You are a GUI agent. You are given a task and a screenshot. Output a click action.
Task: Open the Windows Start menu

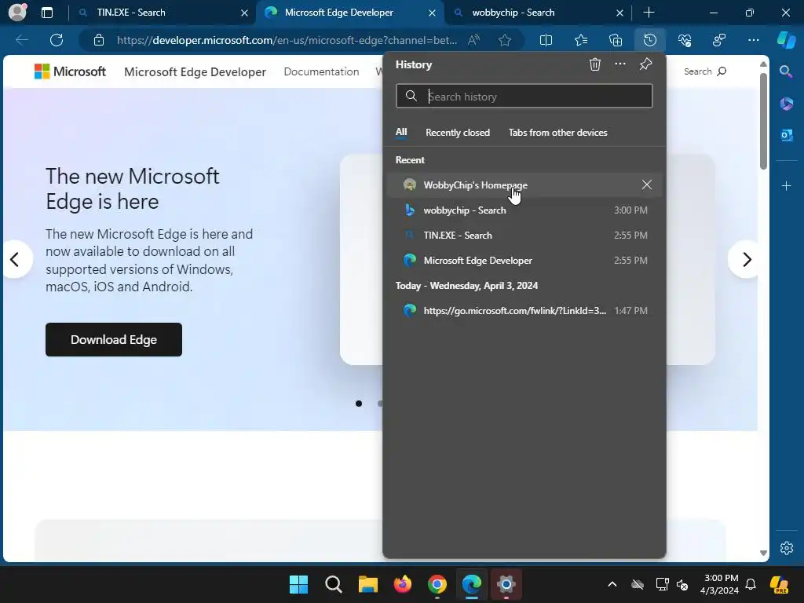[x=298, y=584]
